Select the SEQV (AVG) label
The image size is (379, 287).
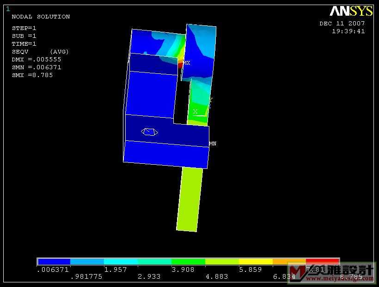click(40, 51)
